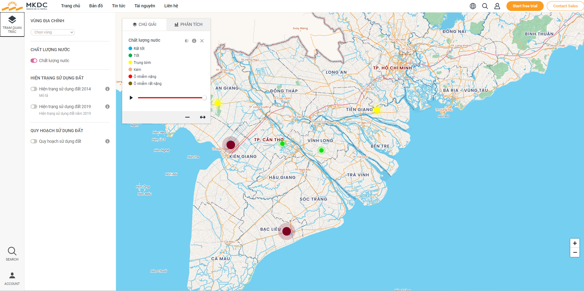Viewport: 584px width, 291px height.
Task: Toggle legend opacity icon for Chất lượng nước
Action: (x=187, y=41)
